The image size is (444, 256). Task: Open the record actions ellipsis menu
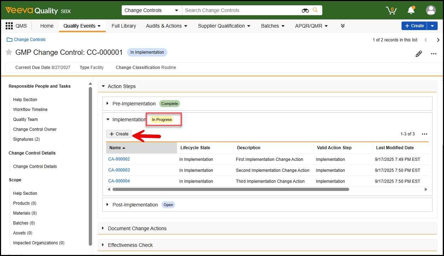click(433, 54)
